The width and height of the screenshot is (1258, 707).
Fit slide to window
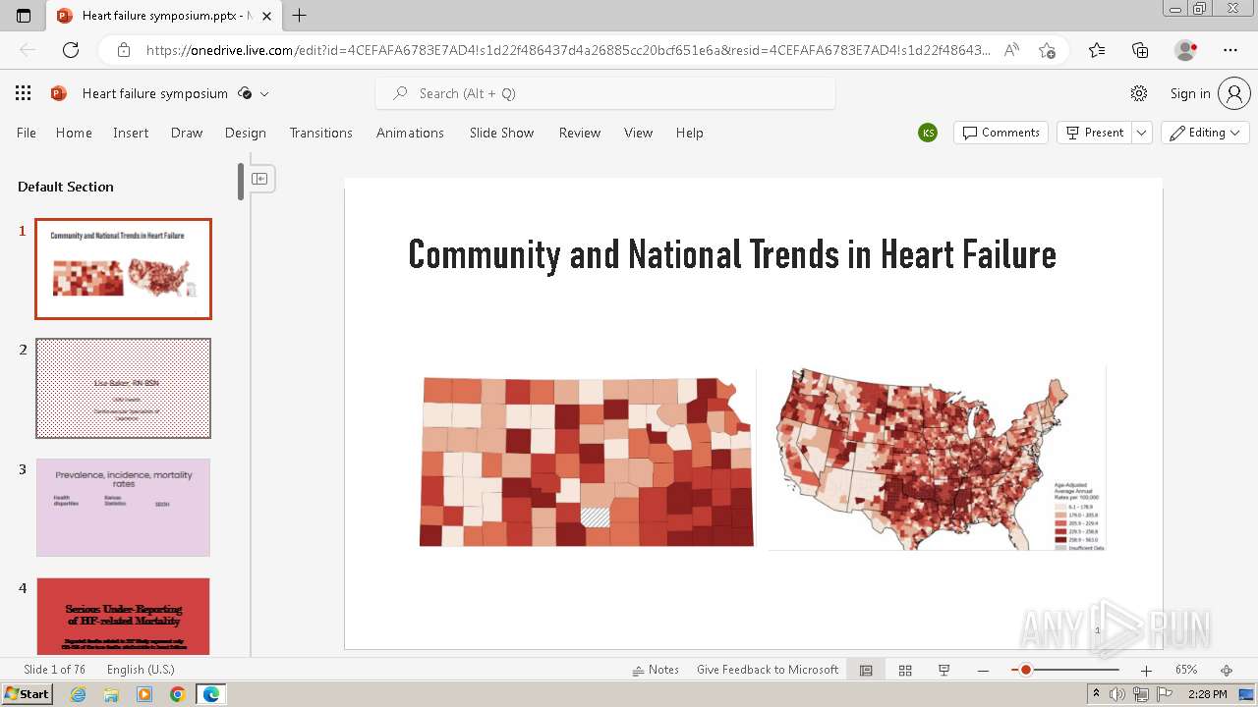coord(1227,670)
